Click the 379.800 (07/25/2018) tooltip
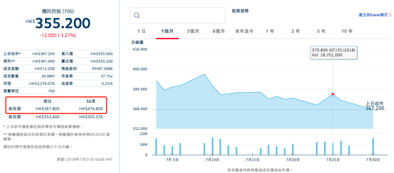This screenshot has width=394, height=173. [x=334, y=52]
